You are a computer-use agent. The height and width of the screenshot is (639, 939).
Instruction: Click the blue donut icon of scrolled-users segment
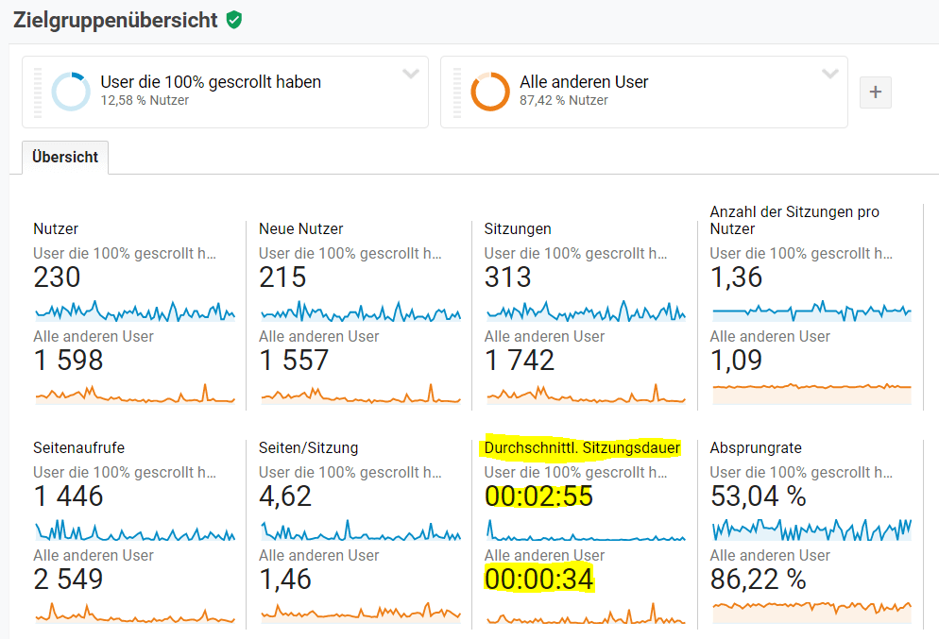pos(71,92)
